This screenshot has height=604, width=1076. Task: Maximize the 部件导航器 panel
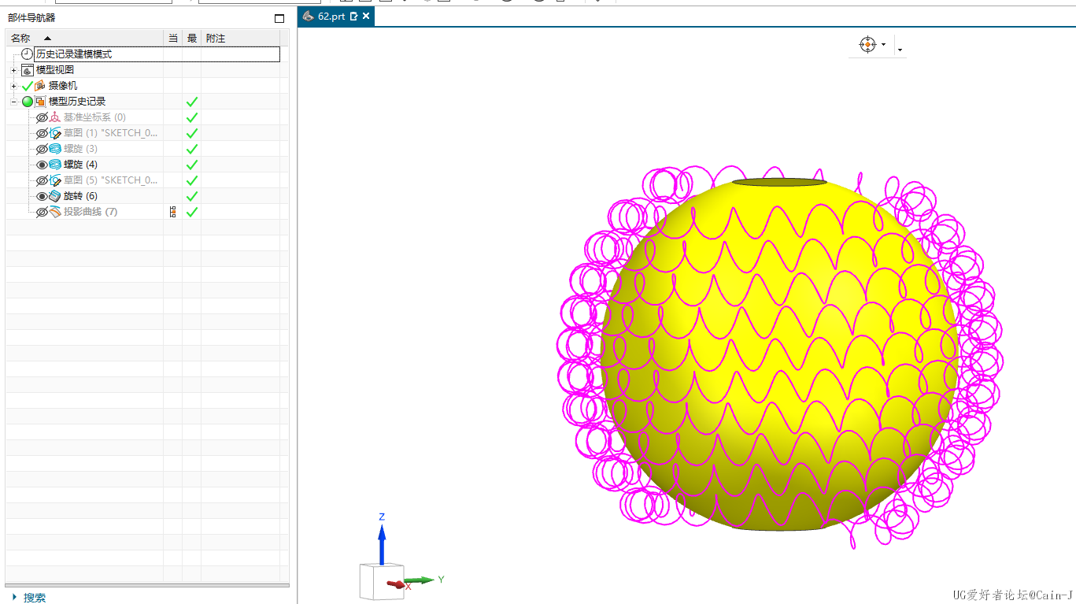pyautogui.click(x=279, y=18)
